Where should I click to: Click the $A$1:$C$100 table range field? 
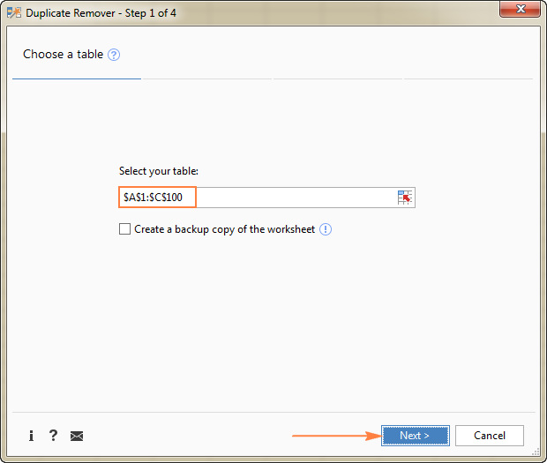(x=256, y=198)
